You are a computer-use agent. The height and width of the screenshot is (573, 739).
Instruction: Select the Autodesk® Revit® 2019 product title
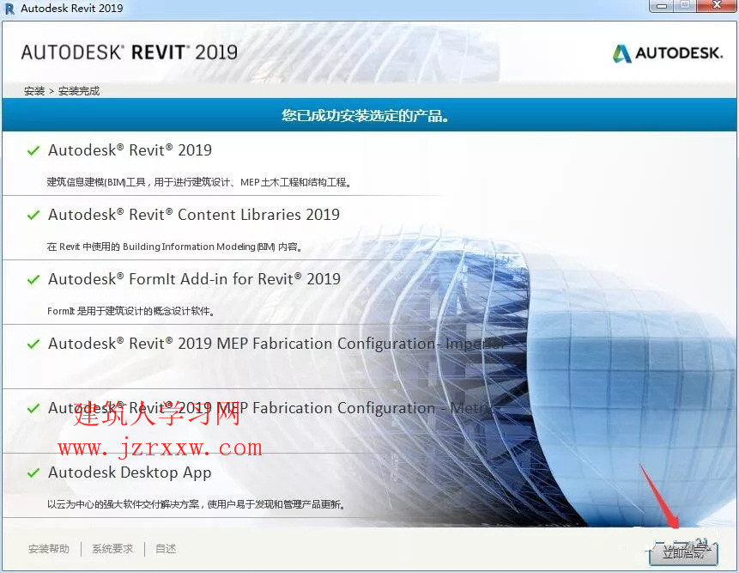[x=130, y=150]
